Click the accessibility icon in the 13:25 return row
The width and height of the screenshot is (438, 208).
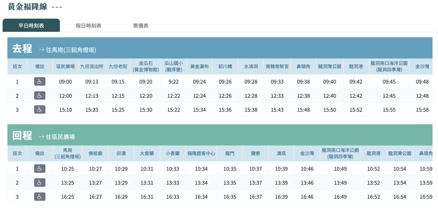pos(40,183)
